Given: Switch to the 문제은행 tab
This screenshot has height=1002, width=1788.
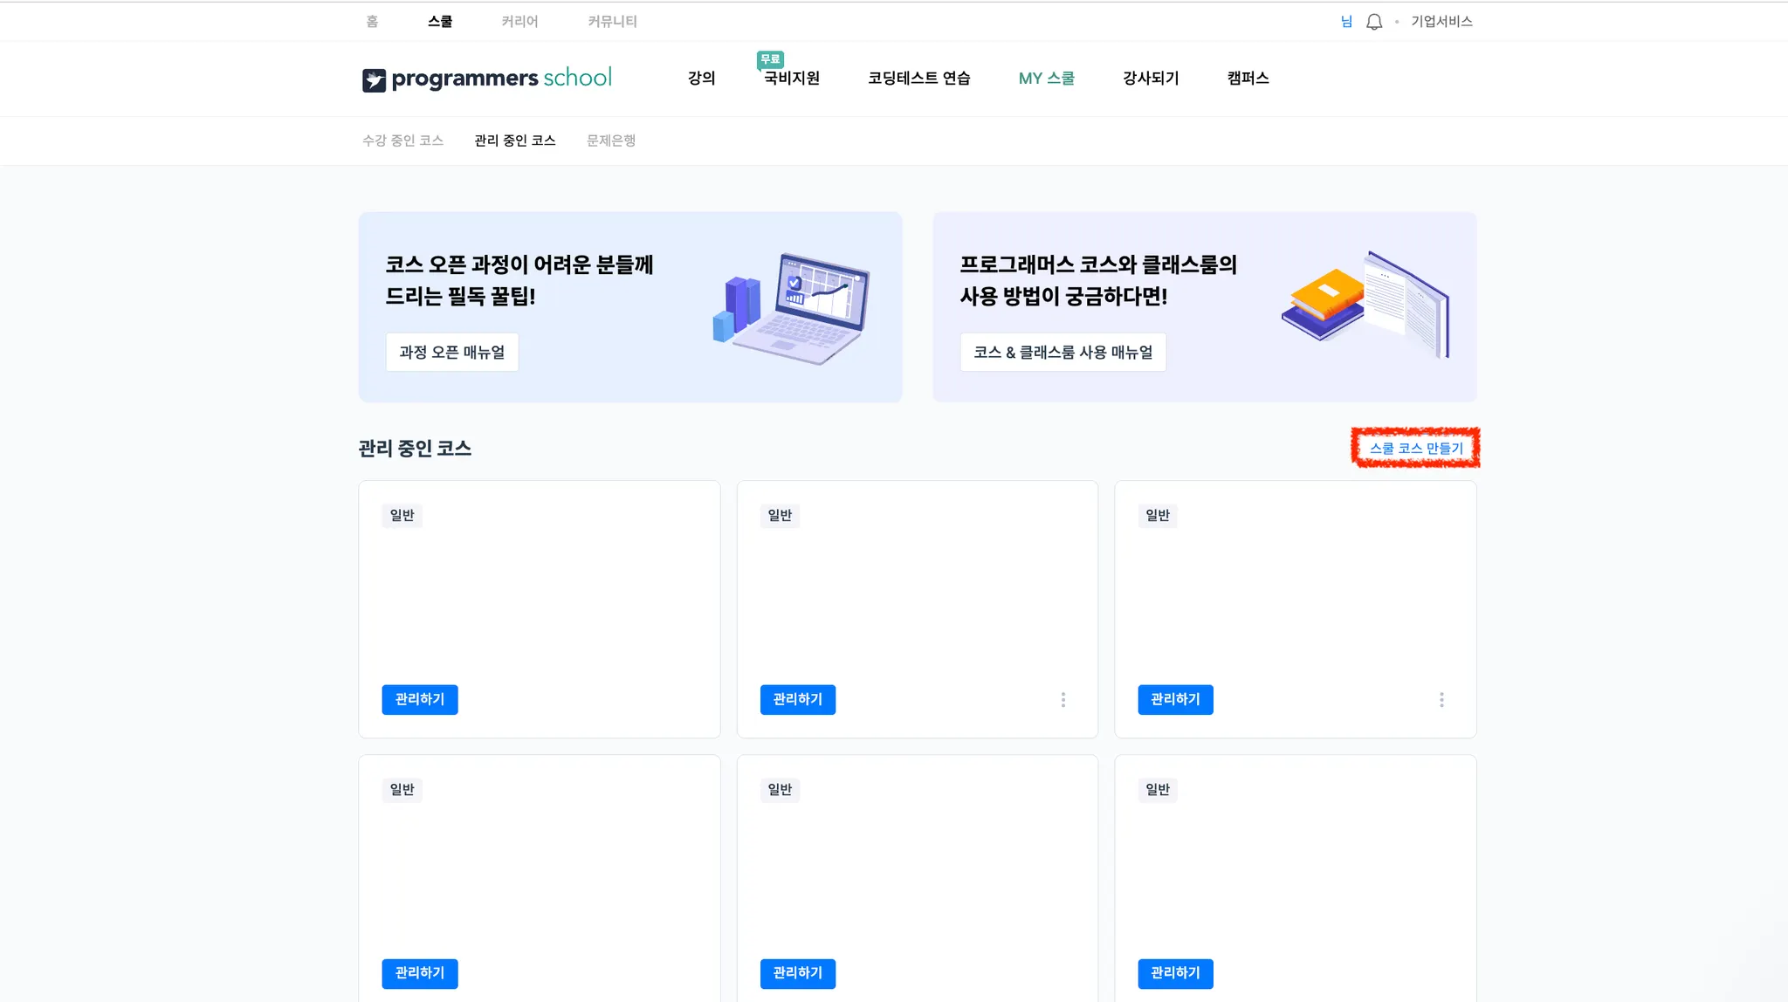Looking at the screenshot, I should (610, 141).
